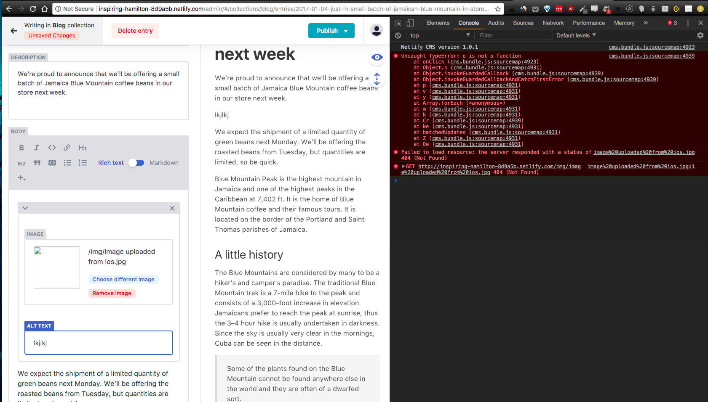Select the inspect element icon in DevTools

pos(398,23)
